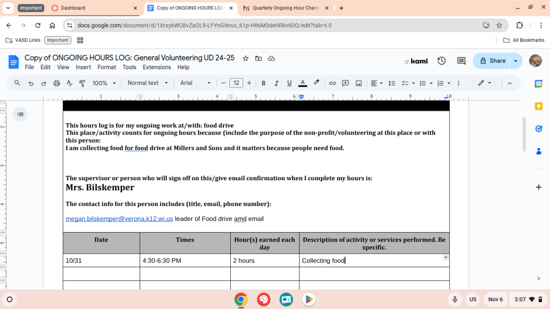Insert a bulleted list
The image size is (550, 309).
[422, 83]
